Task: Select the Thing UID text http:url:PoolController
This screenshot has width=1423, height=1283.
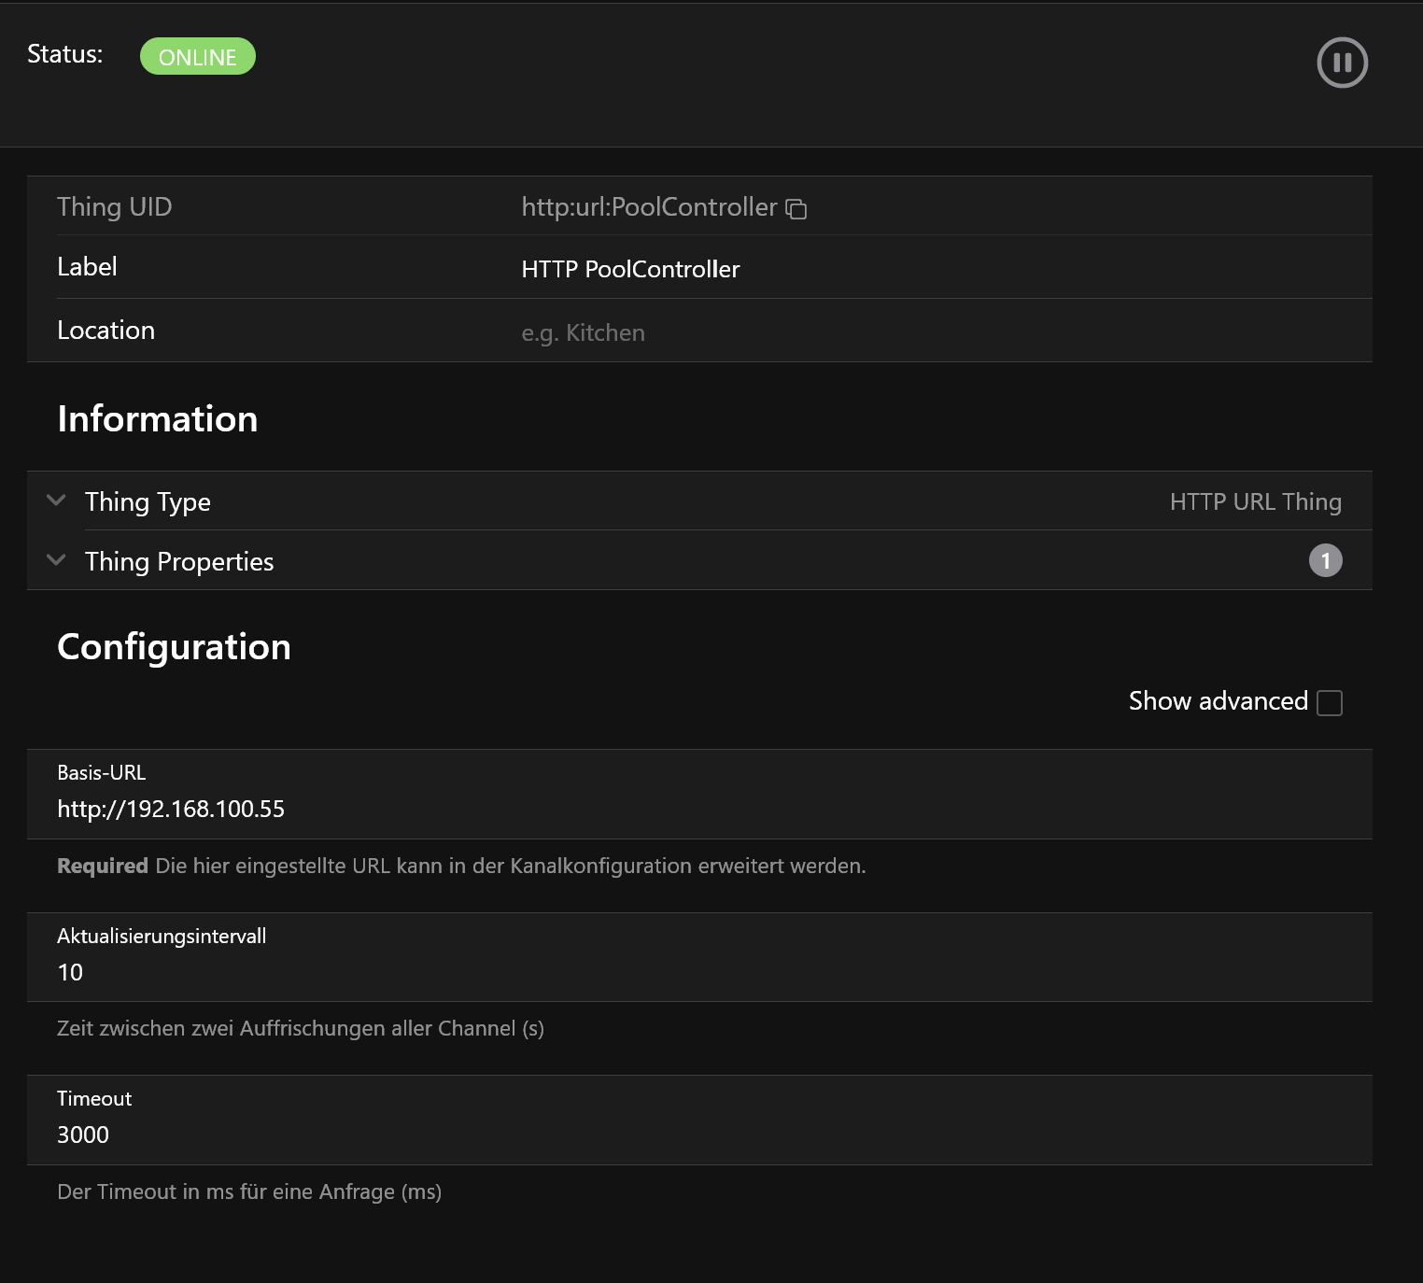Action: tap(649, 207)
